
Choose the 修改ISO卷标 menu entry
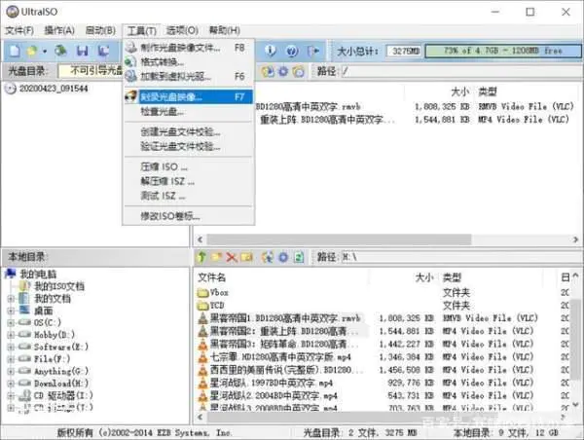pos(189,216)
